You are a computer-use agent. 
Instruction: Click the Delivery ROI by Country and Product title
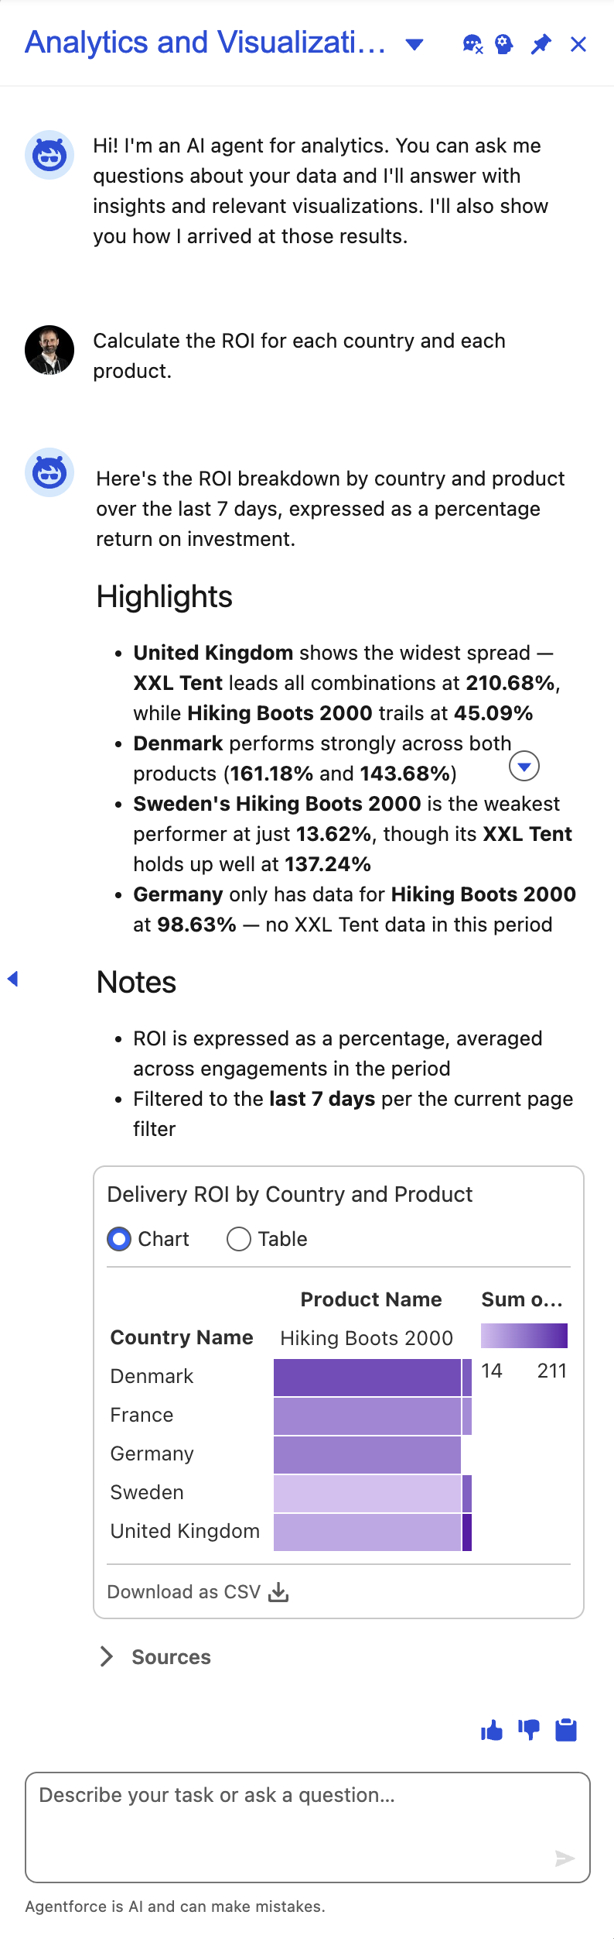290,1194
